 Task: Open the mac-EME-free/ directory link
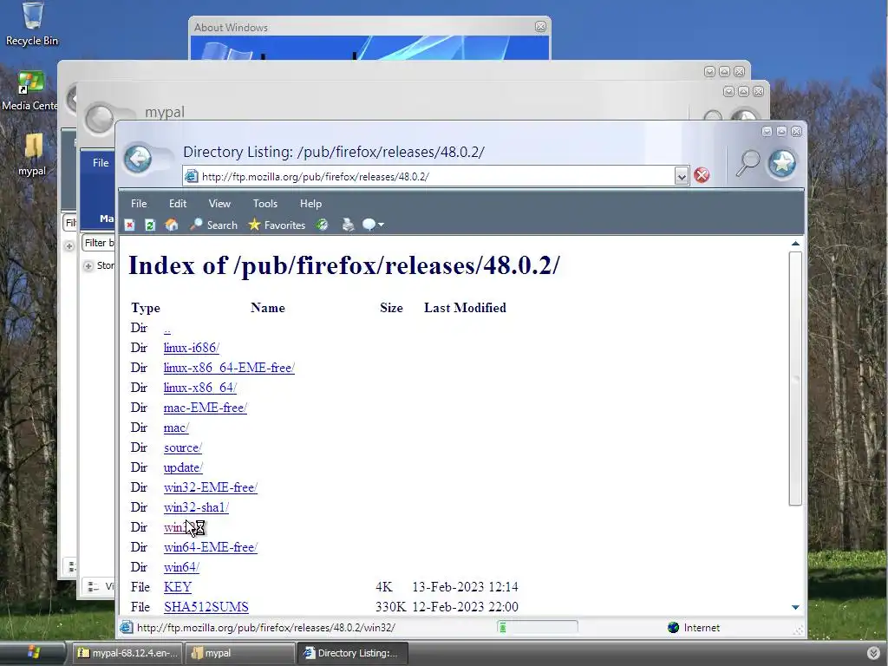(205, 408)
